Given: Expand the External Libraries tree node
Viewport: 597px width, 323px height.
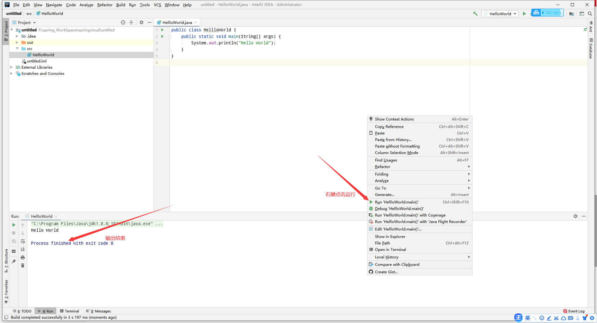Looking at the screenshot, I should coord(12,67).
